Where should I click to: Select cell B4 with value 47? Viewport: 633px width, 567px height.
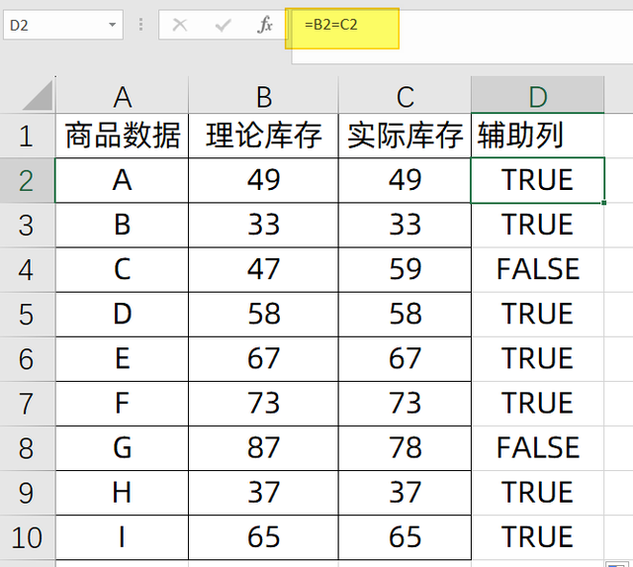click(263, 270)
